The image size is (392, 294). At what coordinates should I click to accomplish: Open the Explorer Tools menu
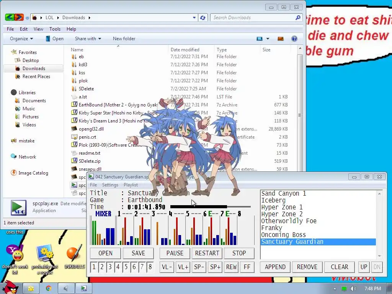55,29
